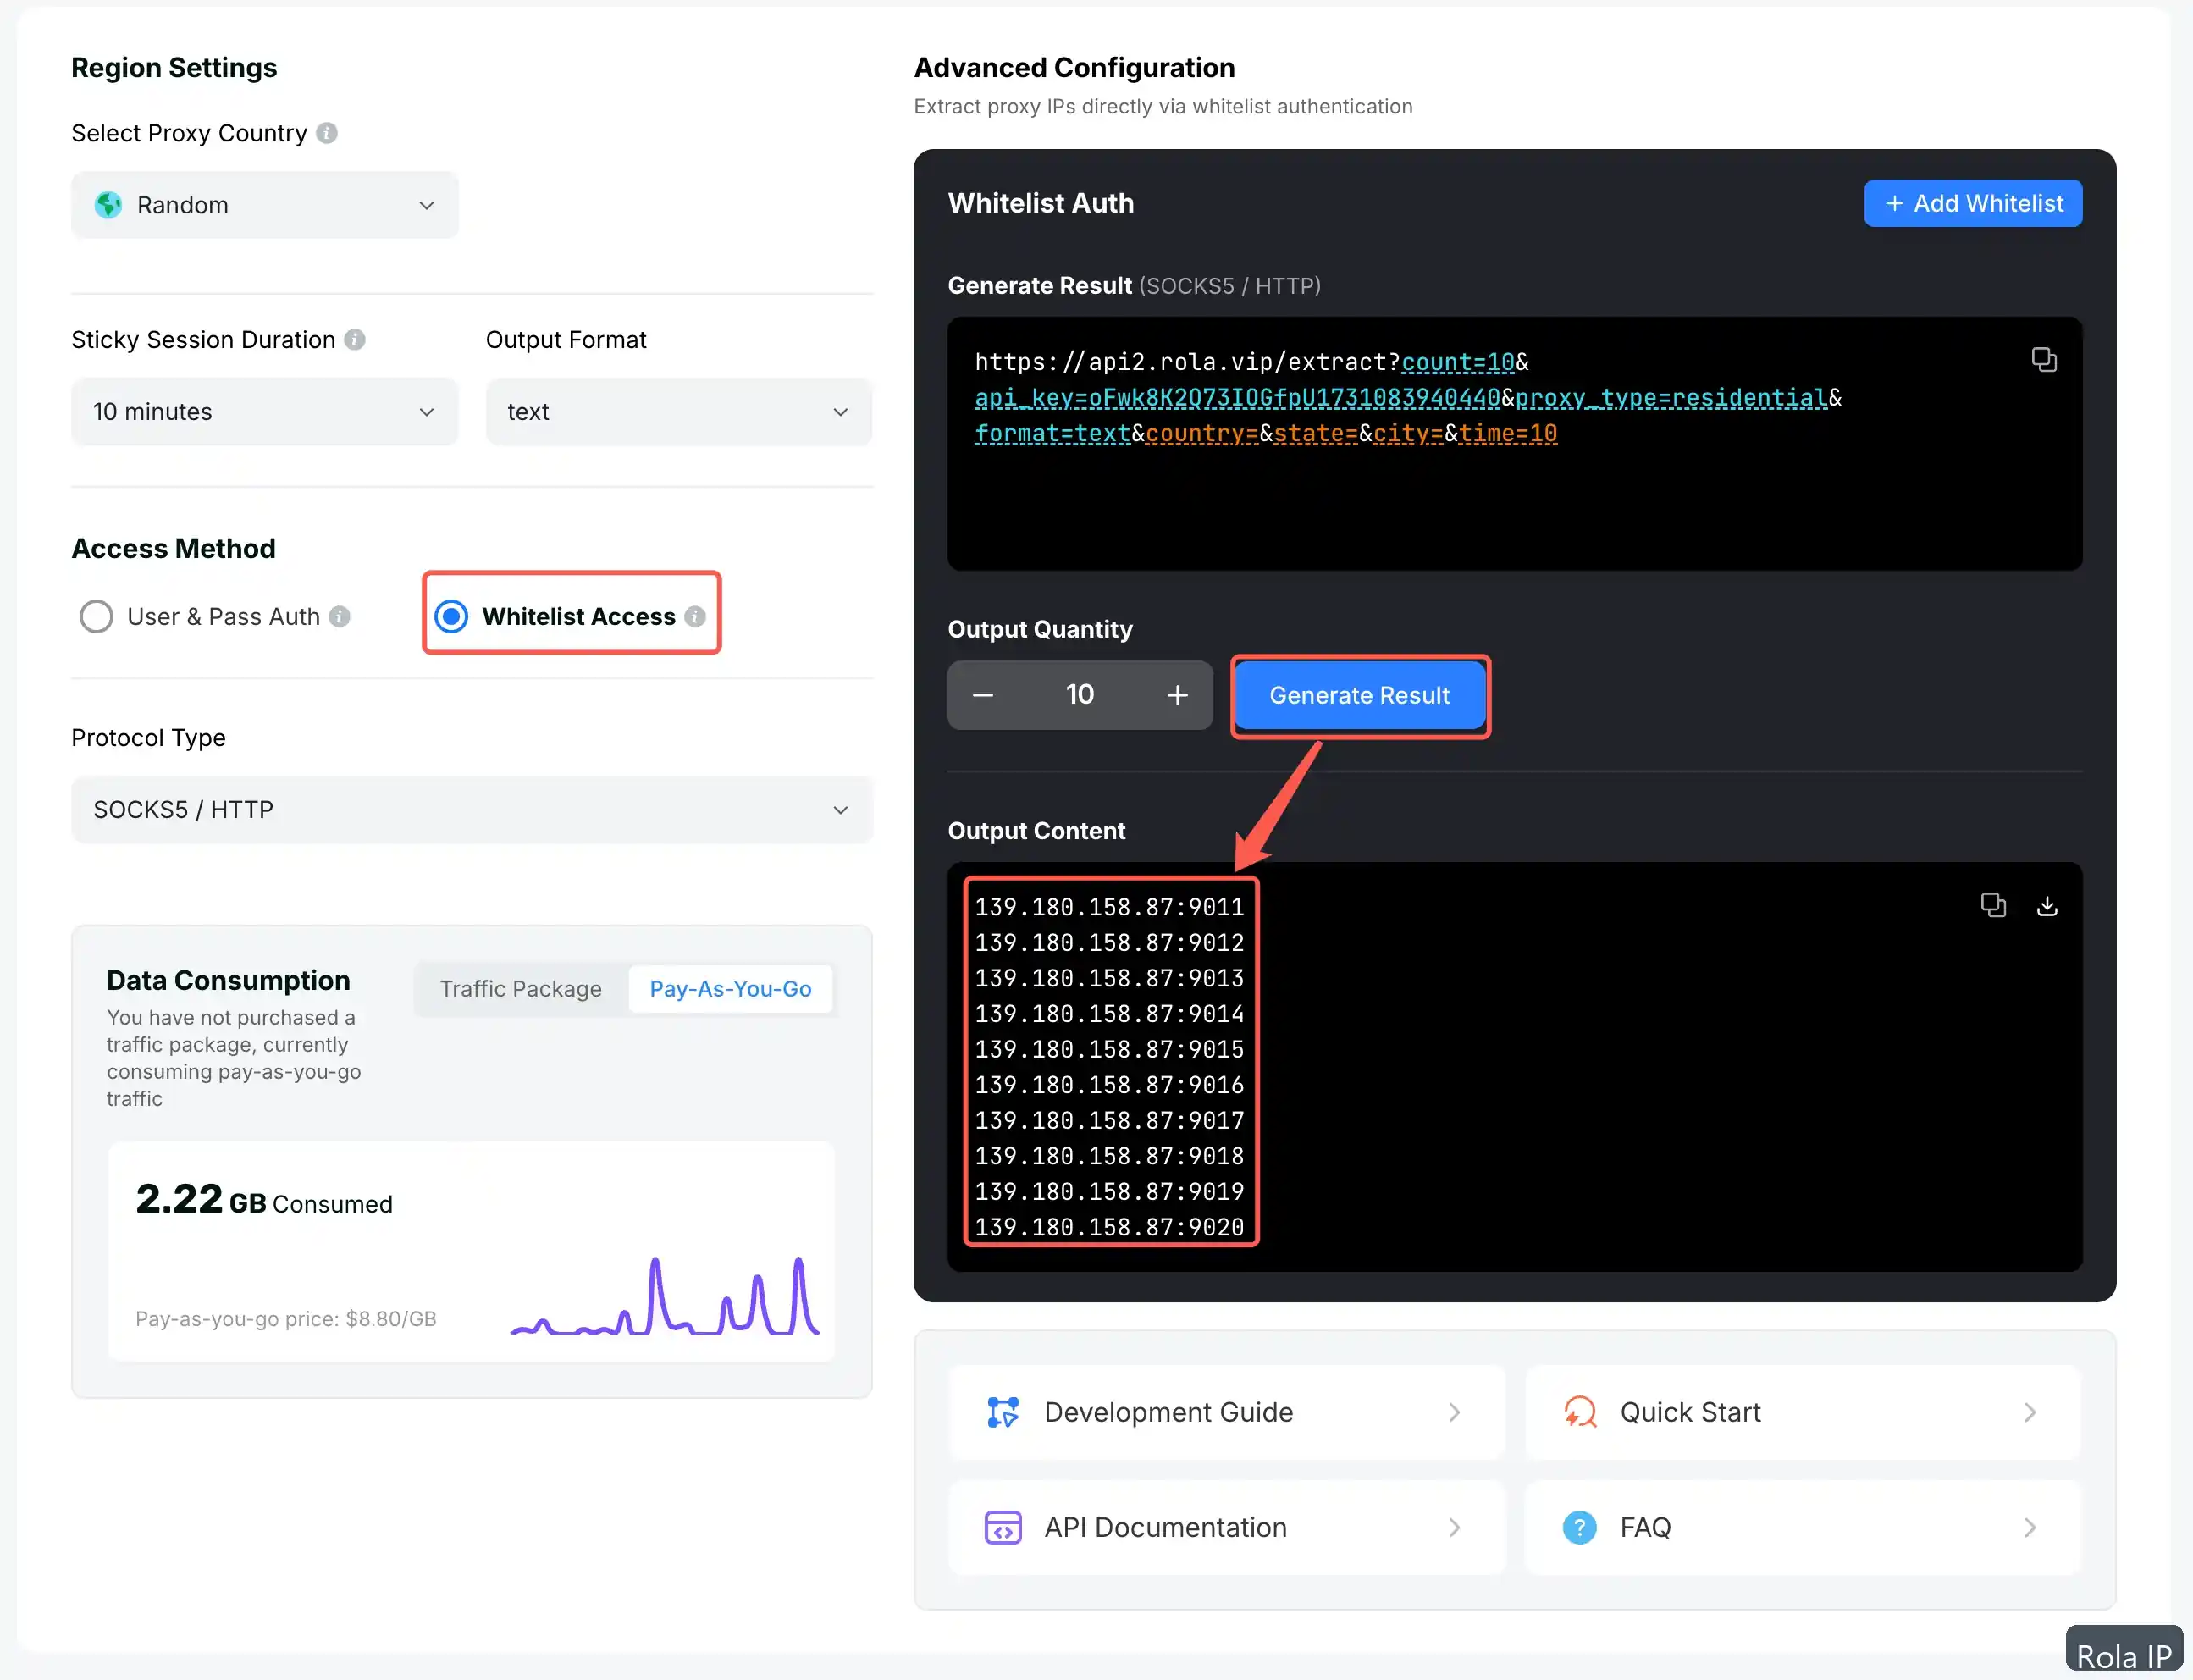This screenshot has height=1680, width=2193.
Task: Click proxy entry 139.180.158.87:9018
Action: click(x=1109, y=1156)
